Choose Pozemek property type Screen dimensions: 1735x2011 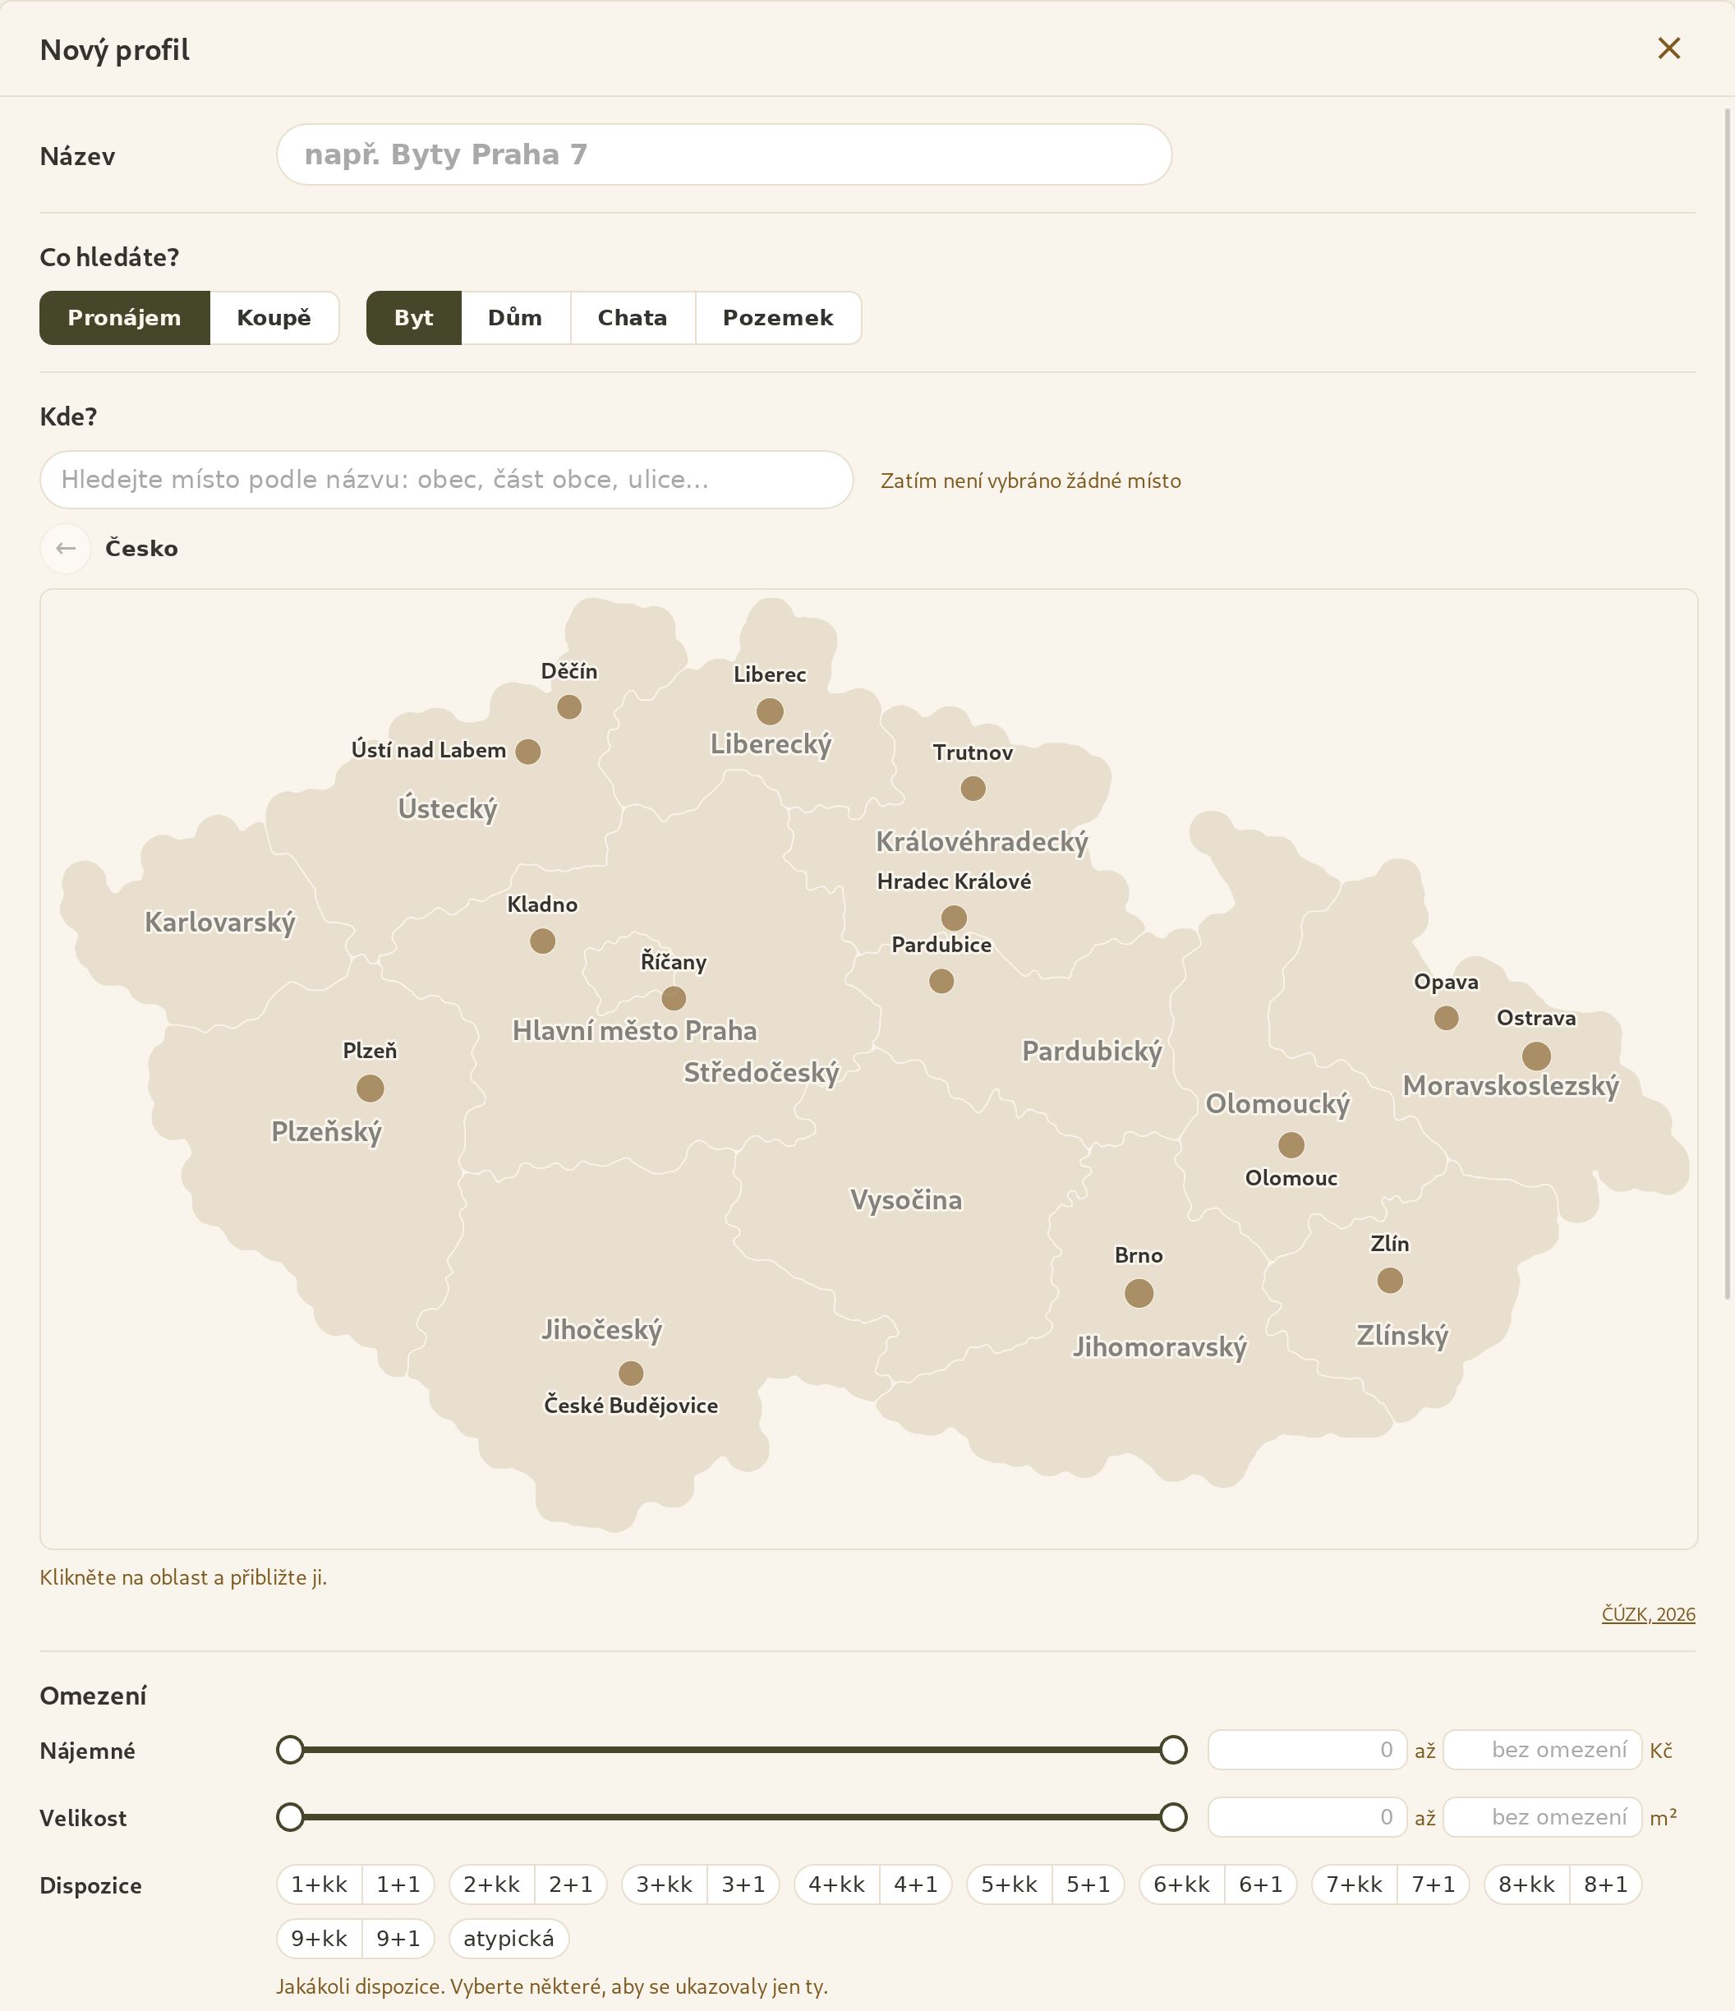[778, 317]
